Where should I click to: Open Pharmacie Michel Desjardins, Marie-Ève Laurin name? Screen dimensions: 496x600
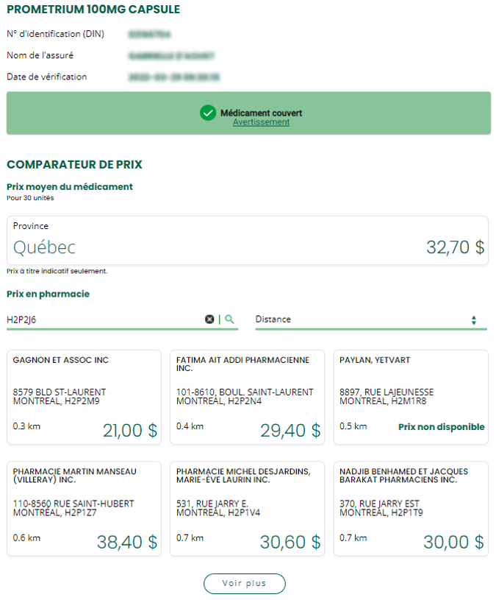click(242, 476)
